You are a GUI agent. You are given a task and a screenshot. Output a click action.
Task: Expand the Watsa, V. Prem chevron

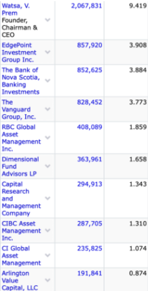[48, 20]
